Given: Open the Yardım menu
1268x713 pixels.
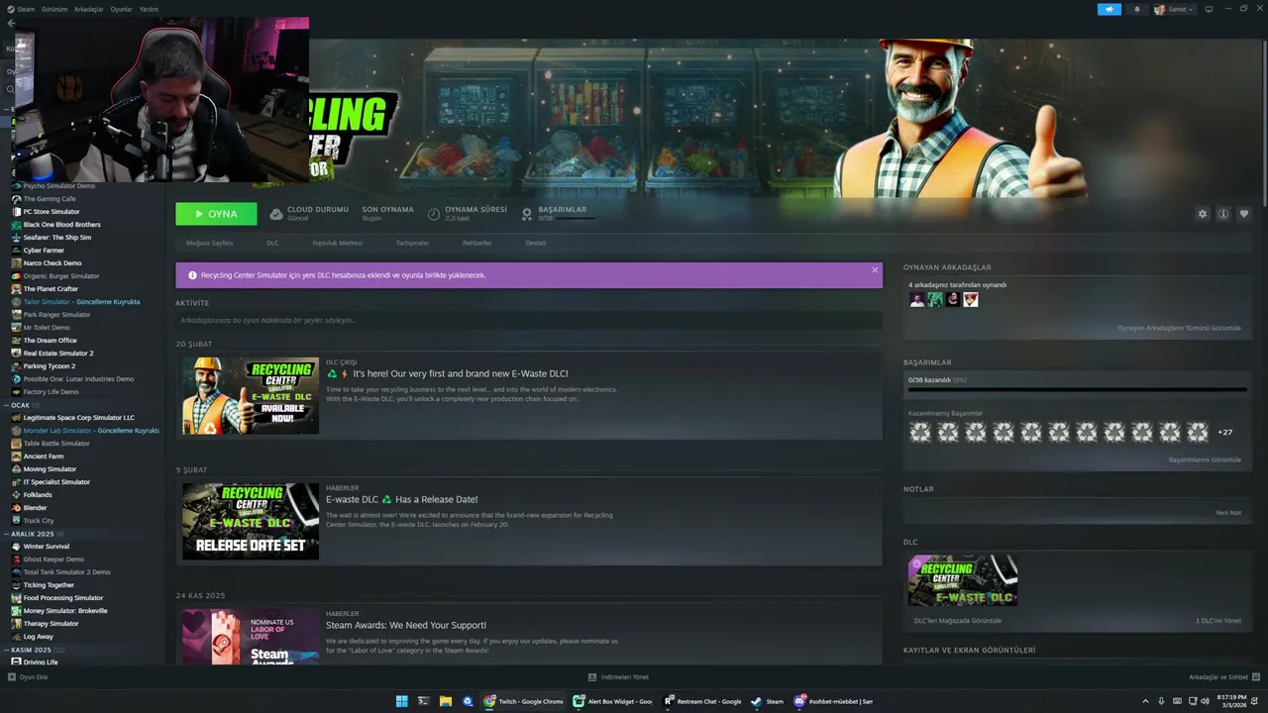Looking at the screenshot, I should click(x=149, y=9).
